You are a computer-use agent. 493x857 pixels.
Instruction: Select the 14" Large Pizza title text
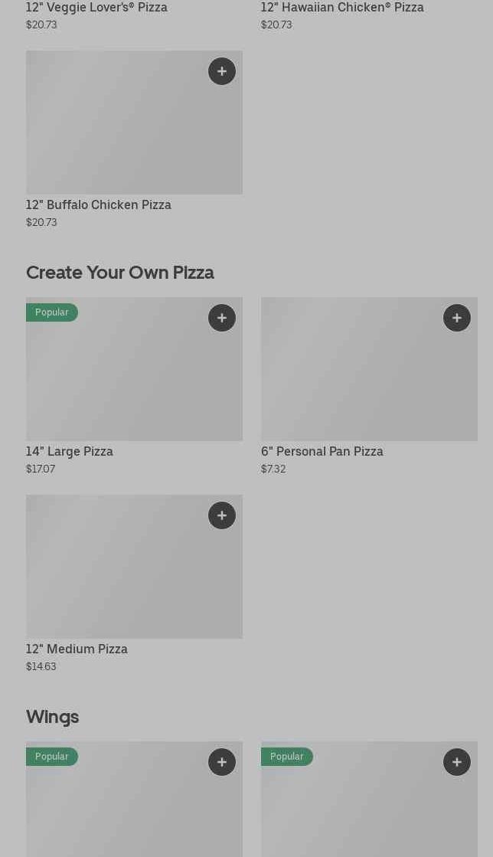tap(70, 452)
